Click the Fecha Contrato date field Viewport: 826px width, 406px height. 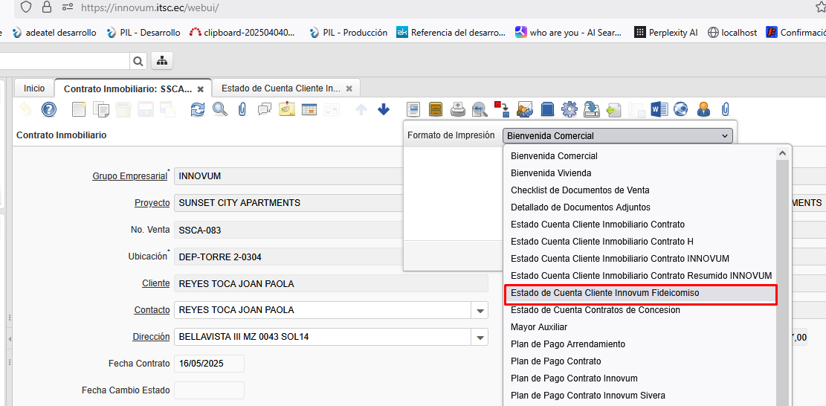click(208, 364)
